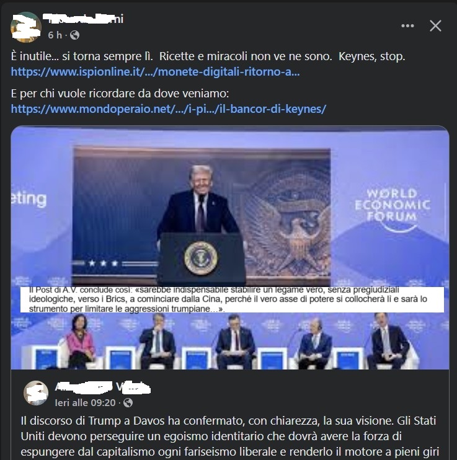Click the post author's profile picture

coord(26,27)
